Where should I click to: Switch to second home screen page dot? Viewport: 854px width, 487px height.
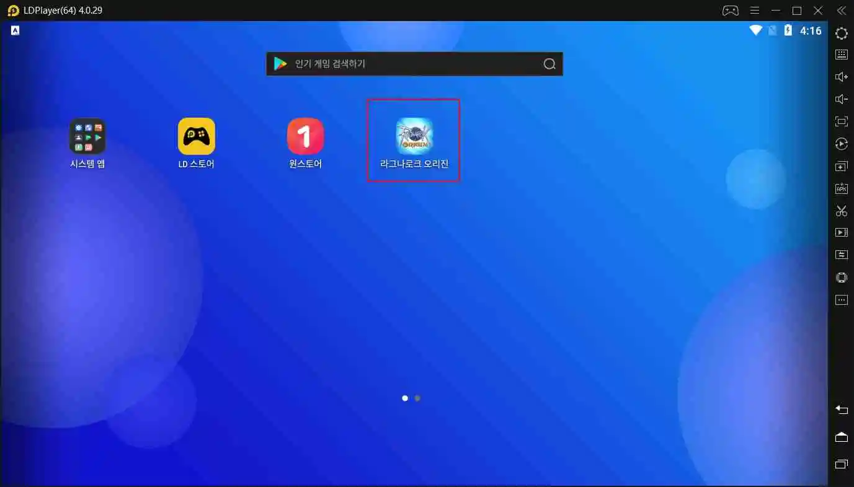417,398
